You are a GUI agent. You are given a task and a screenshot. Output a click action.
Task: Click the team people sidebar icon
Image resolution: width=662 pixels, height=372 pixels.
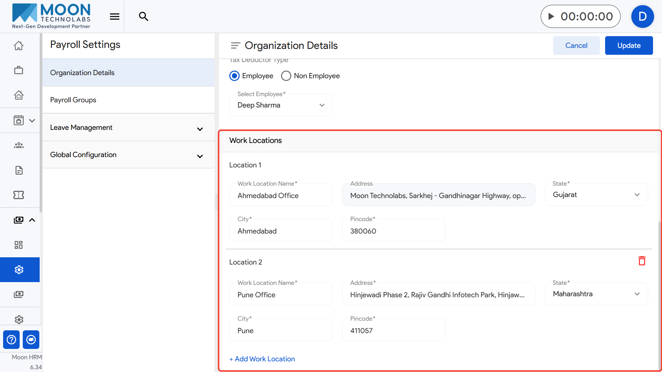tap(19, 145)
